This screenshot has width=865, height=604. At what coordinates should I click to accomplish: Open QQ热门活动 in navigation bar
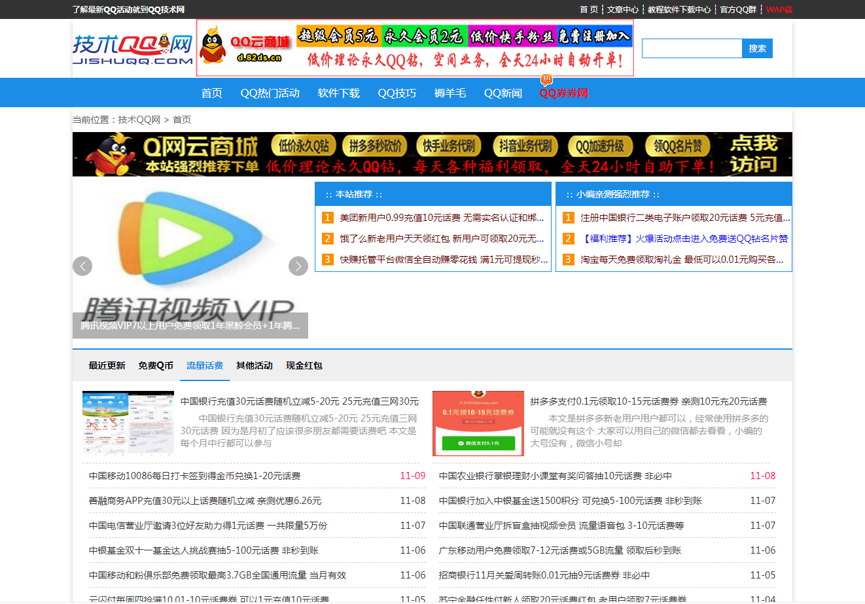click(x=270, y=93)
